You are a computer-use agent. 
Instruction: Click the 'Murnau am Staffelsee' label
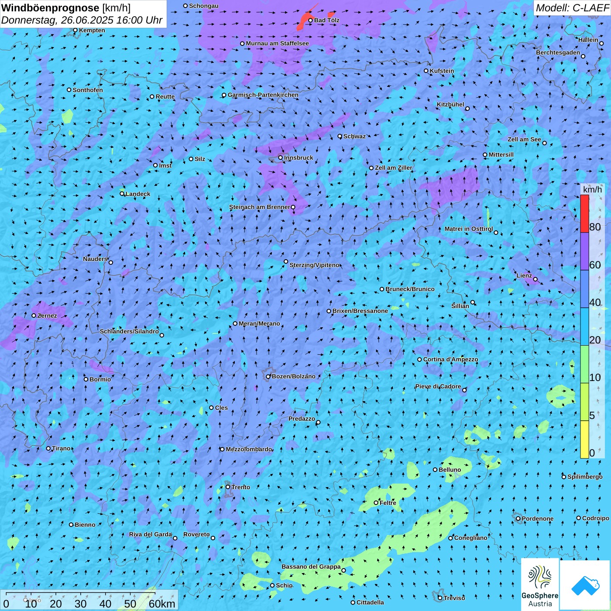click(277, 43)
